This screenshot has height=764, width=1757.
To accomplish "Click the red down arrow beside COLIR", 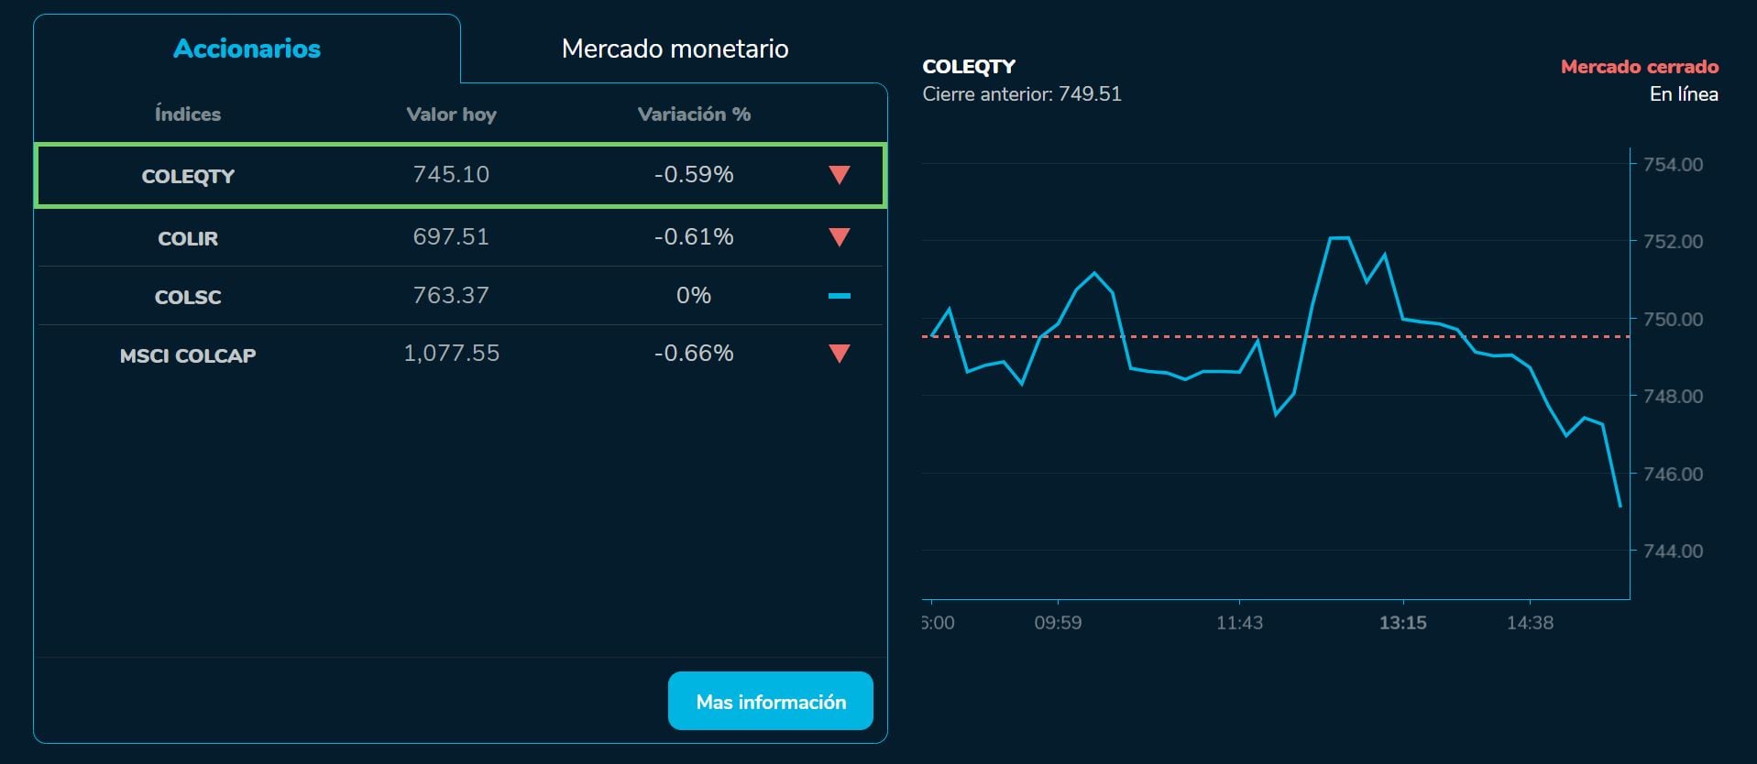I will click(839, 236).
